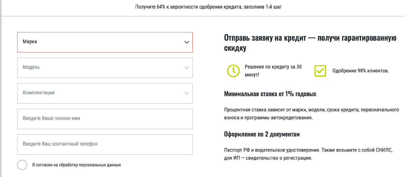
Task: Click text 'Одобрение 98% клиентов.'
Action: (361, 71)
